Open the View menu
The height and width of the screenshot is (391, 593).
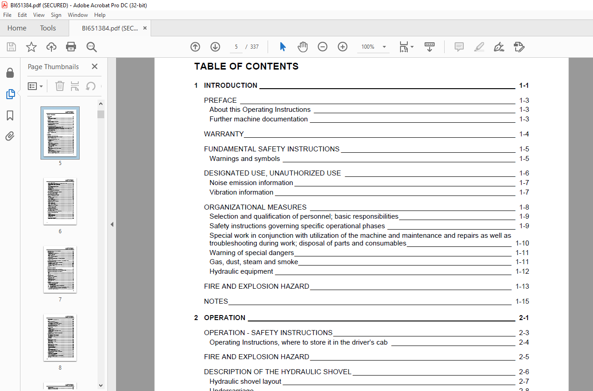pyautogui.click(x=39, y=15)
